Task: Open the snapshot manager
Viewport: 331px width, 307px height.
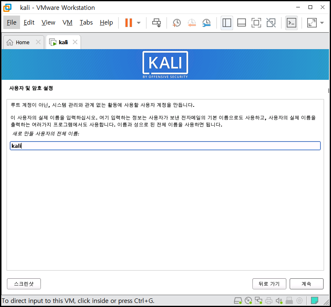Action: click(x=206, y=23)
